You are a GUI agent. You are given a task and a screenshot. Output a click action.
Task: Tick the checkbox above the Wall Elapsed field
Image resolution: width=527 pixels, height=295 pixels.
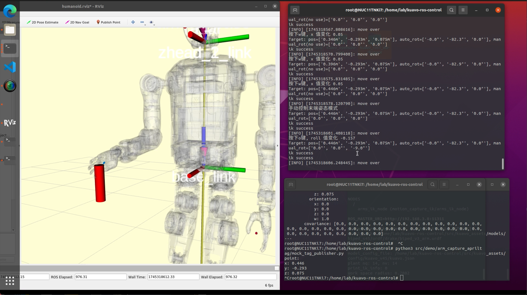[x=277, y=268]
